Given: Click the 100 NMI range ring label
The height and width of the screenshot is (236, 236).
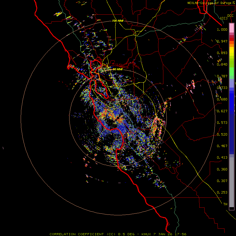Looking at the screenshot, I should click(118, 21).
